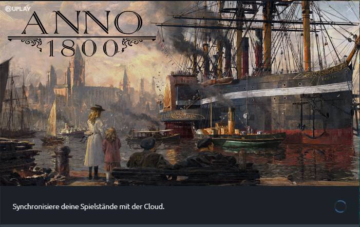Click the Uplay swirl symbol beside the UPLAY text
This screenshot has width=360, height=227.
pos(8,9)
